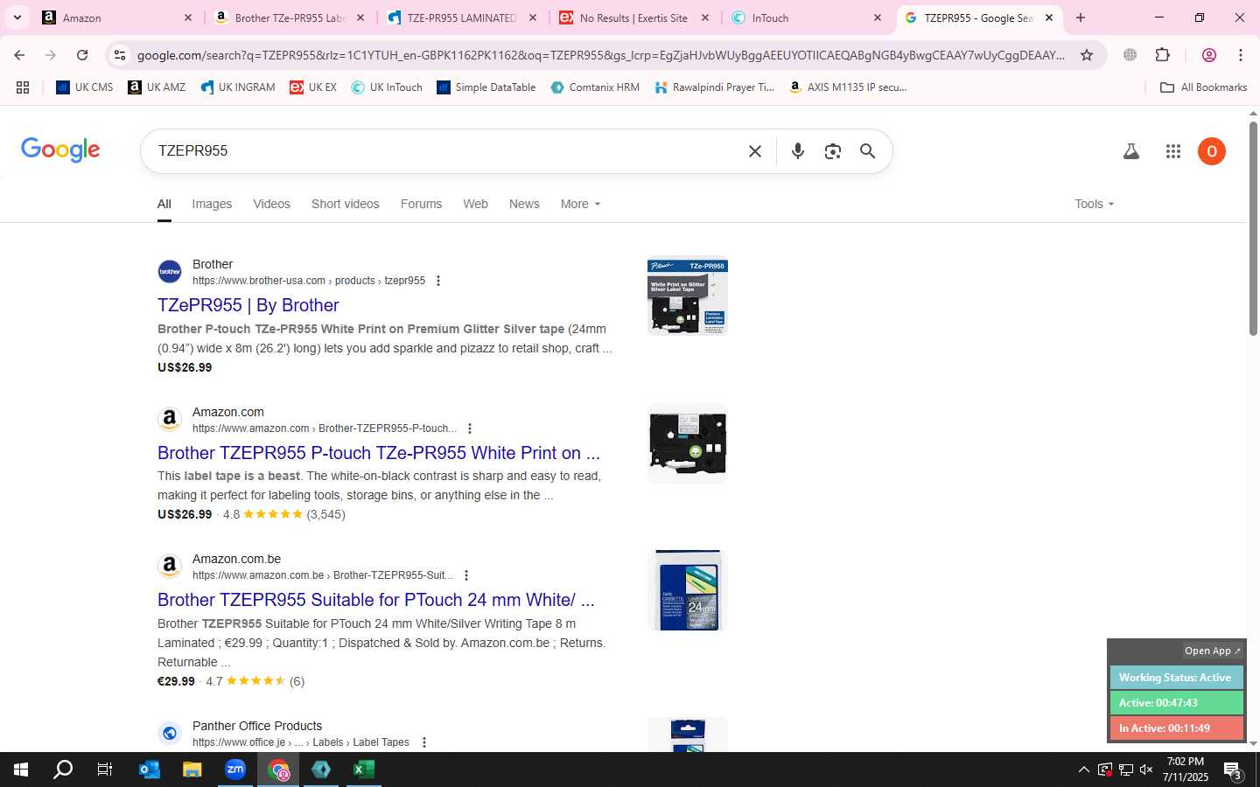Viewport: 1260px width, 787px height.
Task: Open Excel from the taskbar
Action: (363, 770)
